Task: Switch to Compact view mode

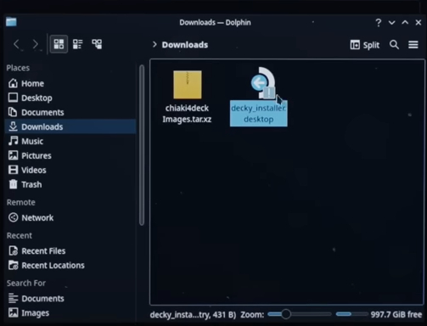Action: click(x=77, y=44)
